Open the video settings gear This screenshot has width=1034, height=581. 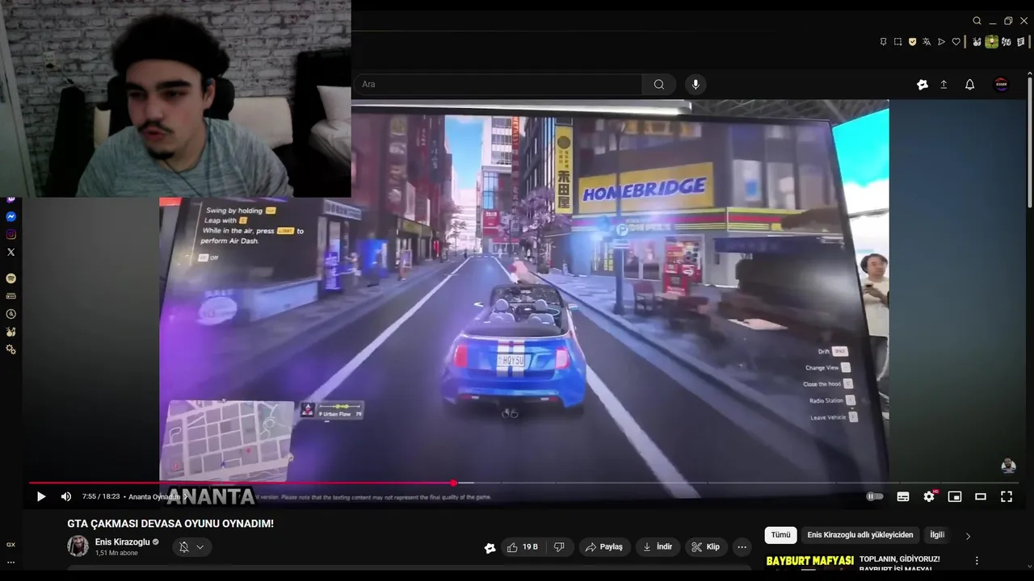[x=929, y=497]
